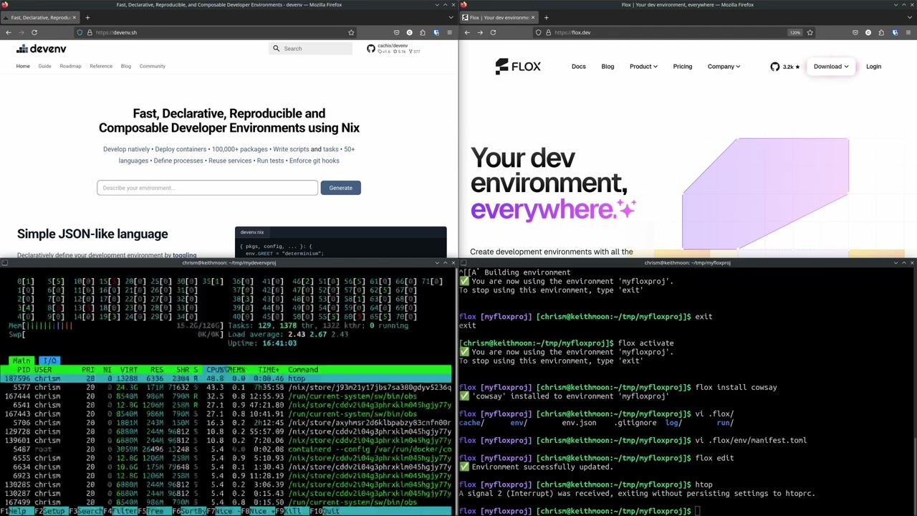The image size is (917, 516).
Task: Bookmark the devenv.sh page with the star icon
Action: click(351, 32)
